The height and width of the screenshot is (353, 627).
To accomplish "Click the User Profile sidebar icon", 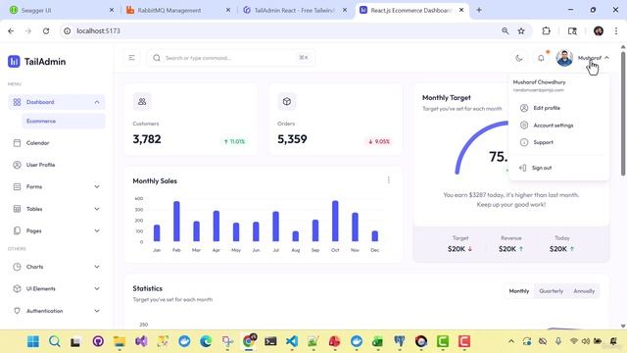I will (17, 165).
